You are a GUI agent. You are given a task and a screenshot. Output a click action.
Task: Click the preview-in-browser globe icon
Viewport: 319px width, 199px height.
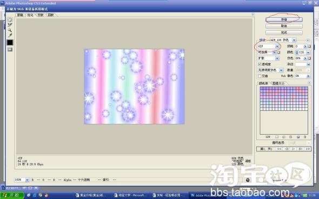point(248,180)
